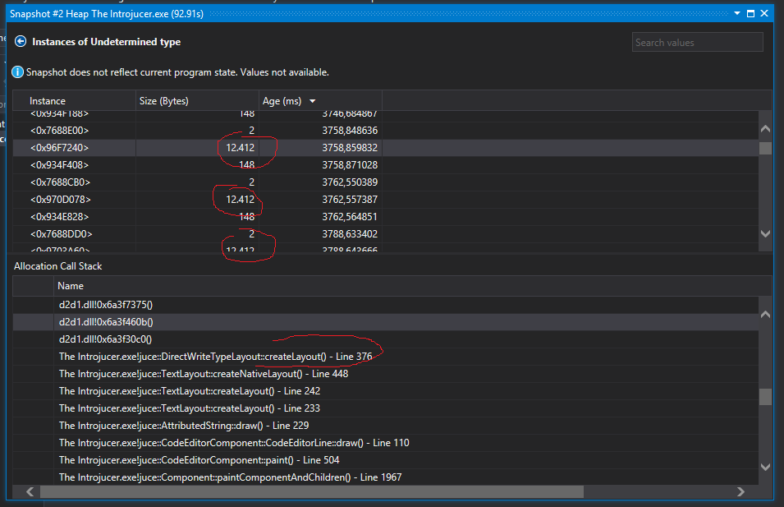Focus the Search values field
Viewport: 784px width, 507px height.
tap(698, 43)
